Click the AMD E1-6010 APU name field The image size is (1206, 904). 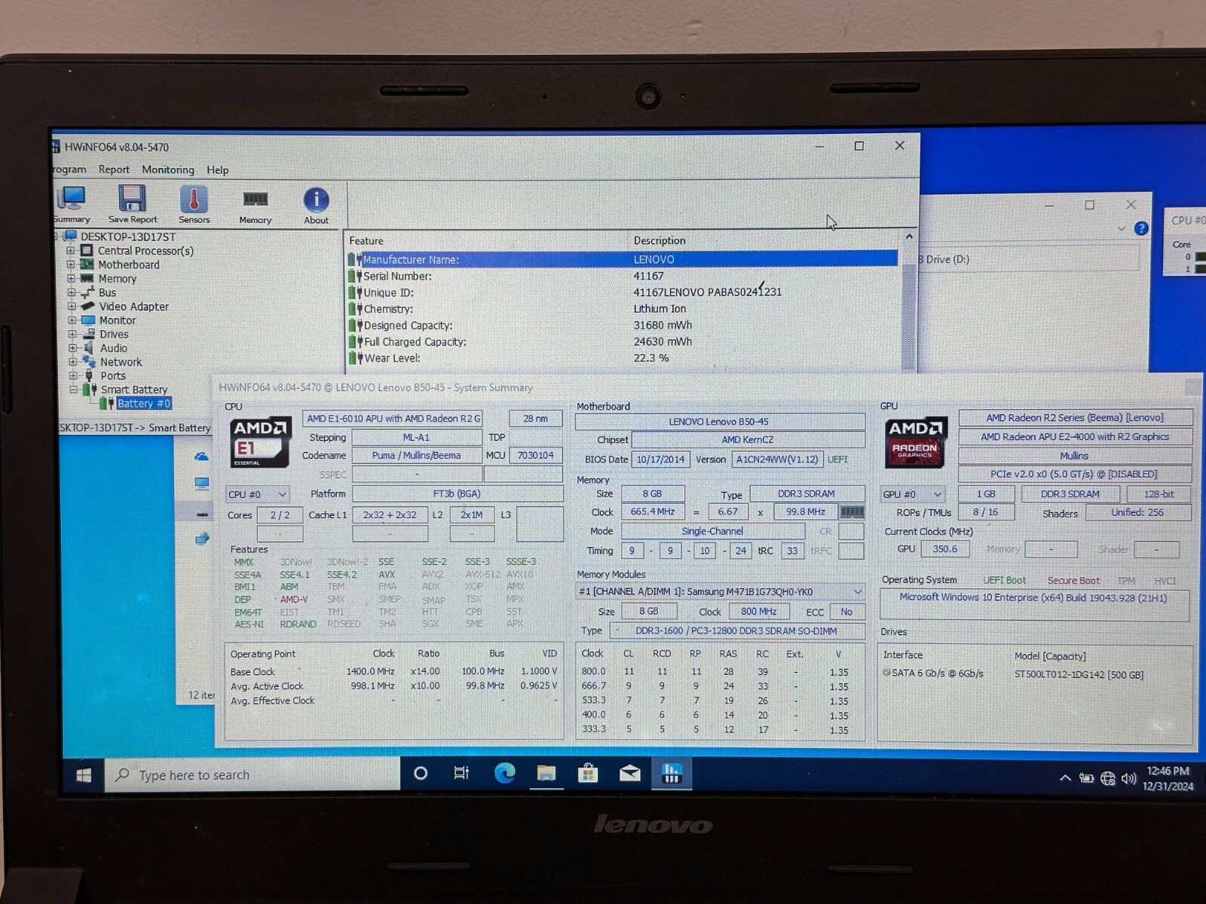pos(393,419)
